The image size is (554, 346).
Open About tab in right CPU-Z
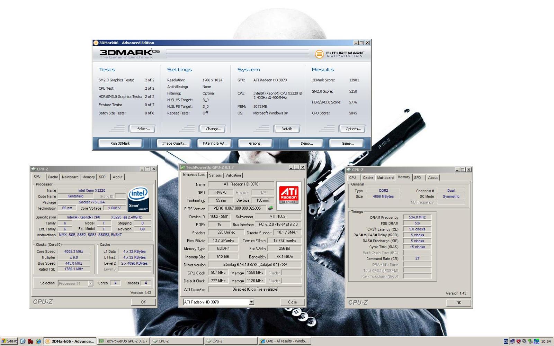point(433,177)
